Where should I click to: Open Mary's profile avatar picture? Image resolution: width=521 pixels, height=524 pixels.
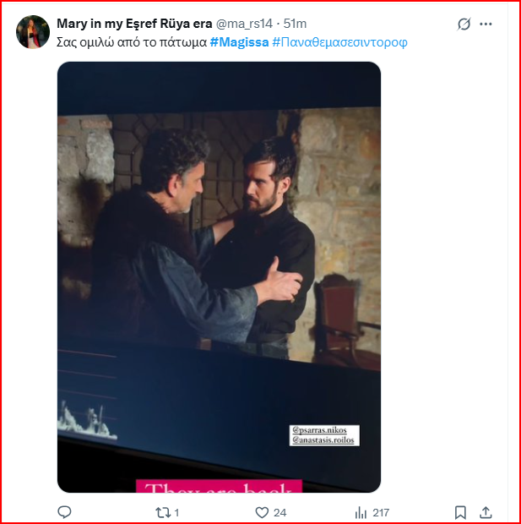point(34,32)
